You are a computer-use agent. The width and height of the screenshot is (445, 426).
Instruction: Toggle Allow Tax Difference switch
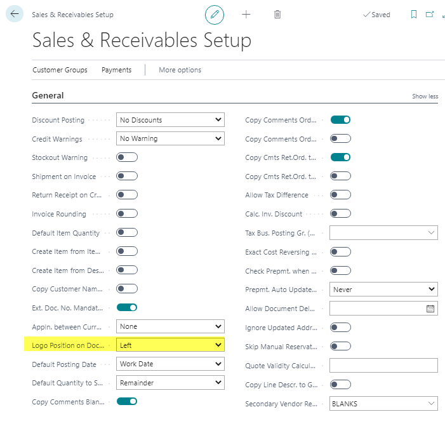tap(340, 195)
